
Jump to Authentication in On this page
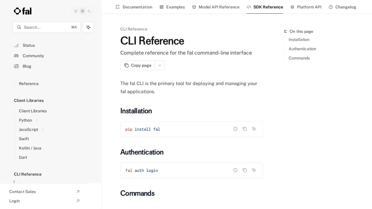(x=302, y=49)
